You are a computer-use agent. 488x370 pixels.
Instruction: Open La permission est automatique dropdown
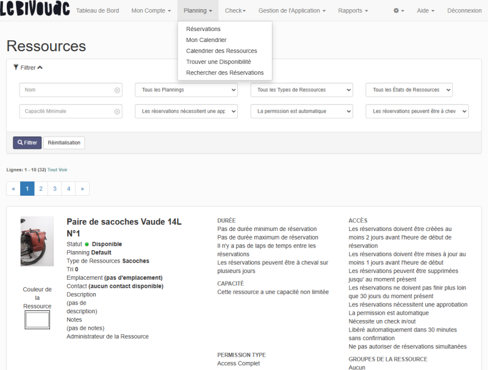pyautogui.click(x=301, y=112)
